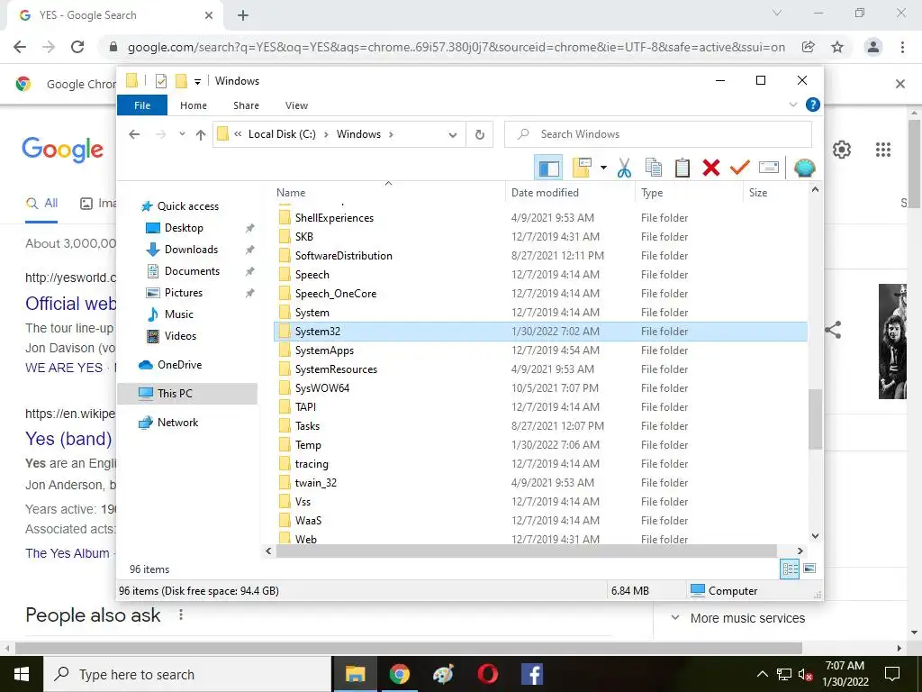Select OneDrive in navigation pane

click(179, 365)
